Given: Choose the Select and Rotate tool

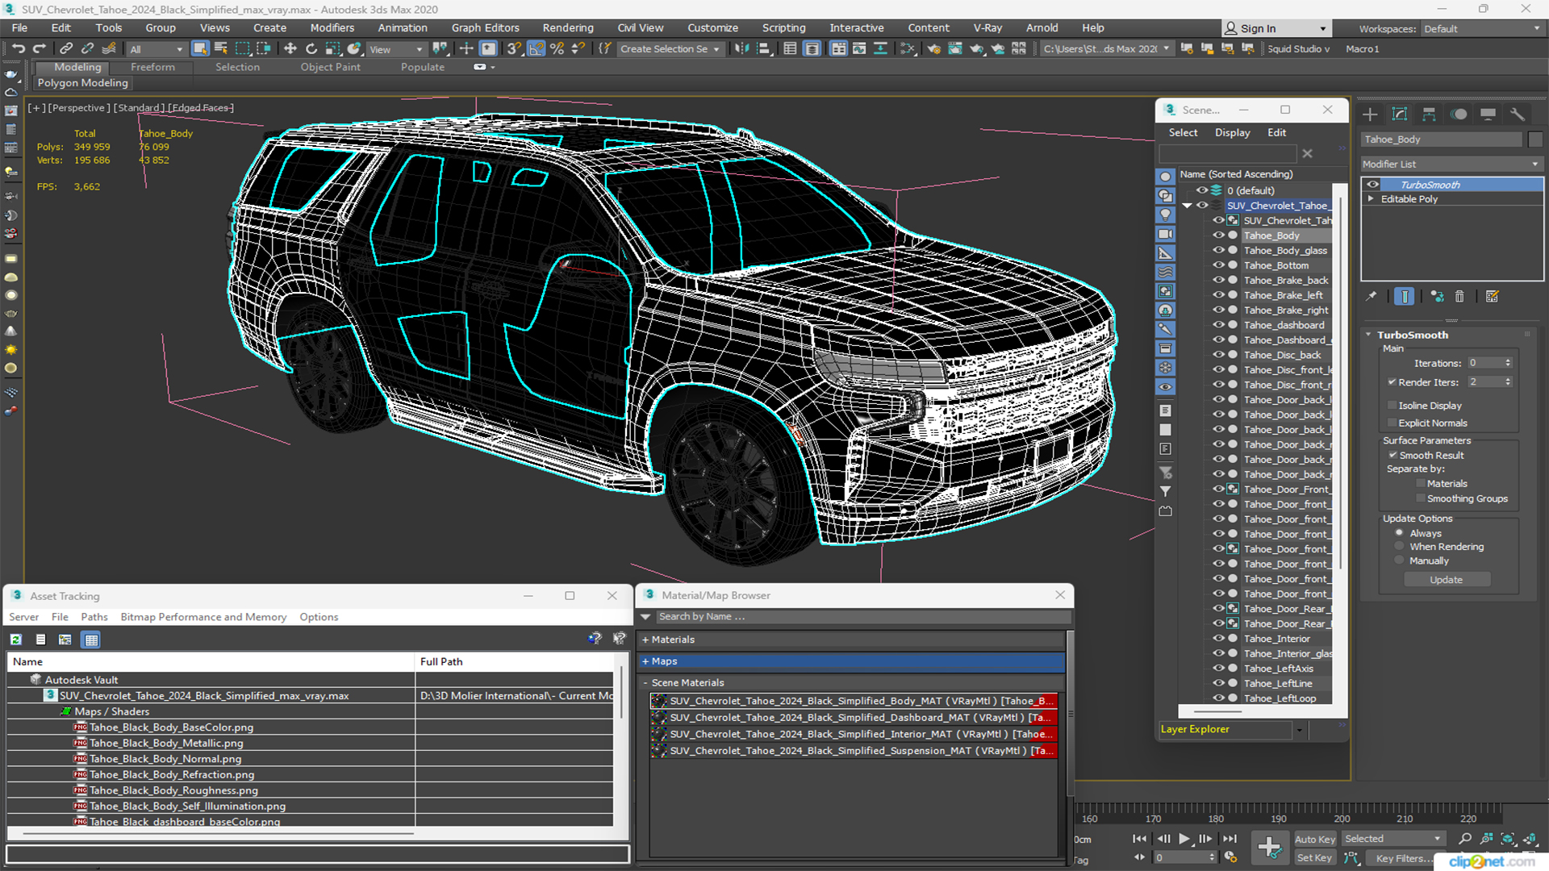Looking at the screenshot, I should click(x=311, y=49).
